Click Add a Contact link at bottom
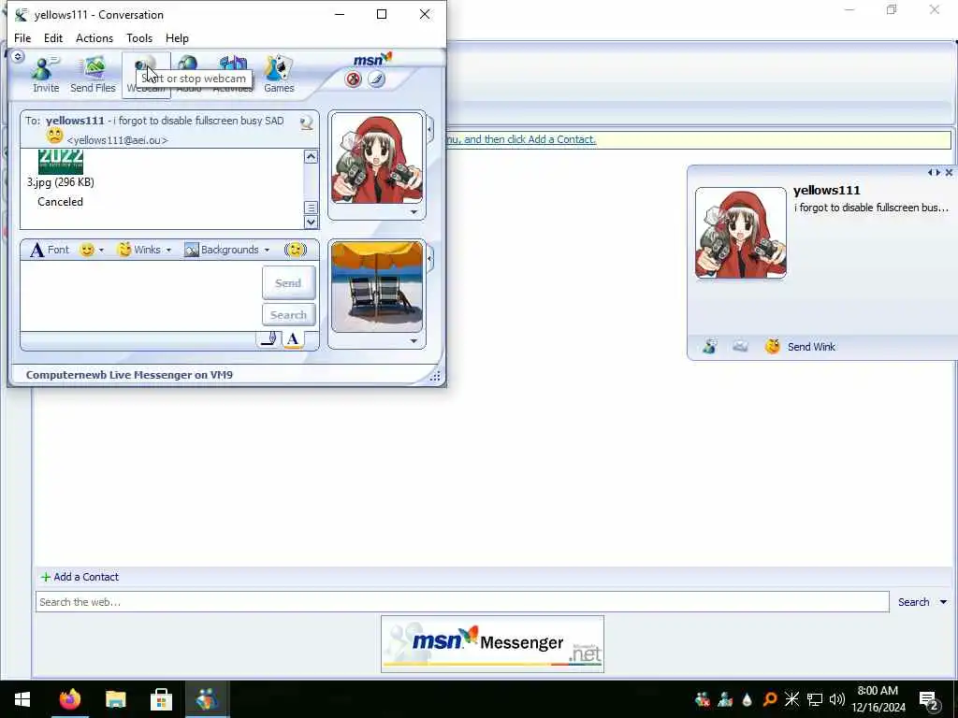Screen dimensions: 958x718 [80, 577]
